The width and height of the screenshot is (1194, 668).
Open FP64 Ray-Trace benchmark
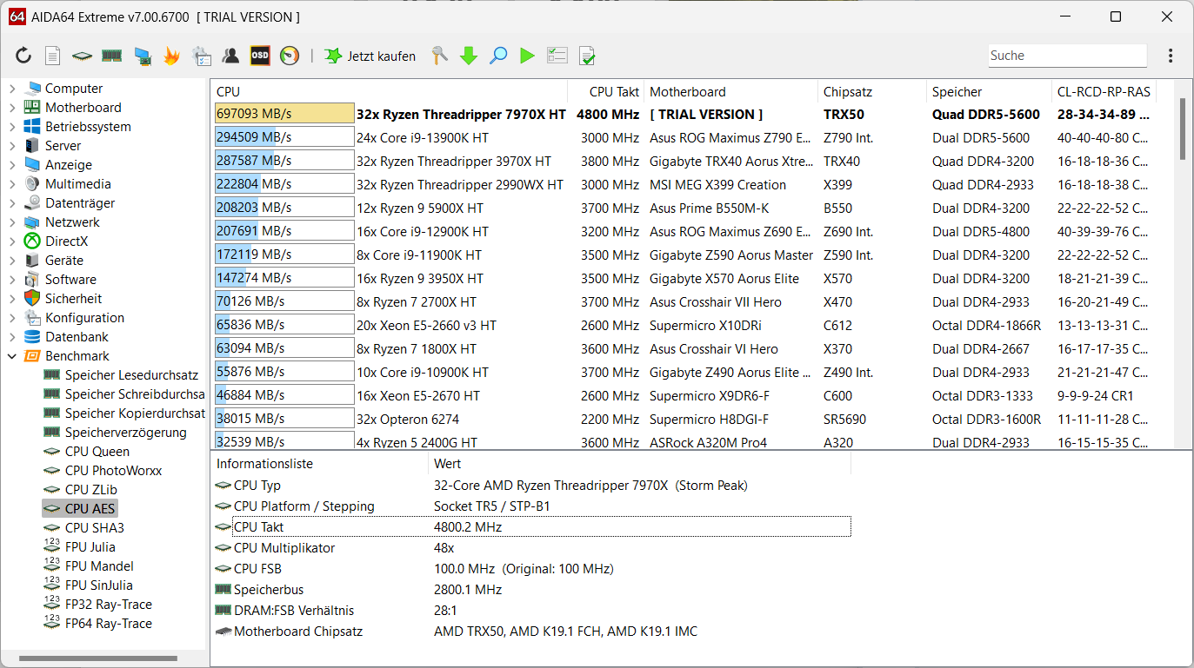(x=108, y=624)
